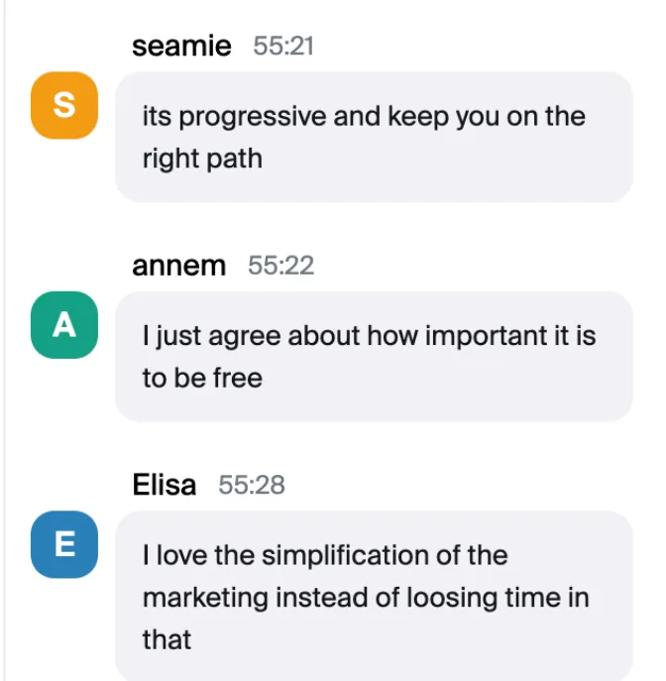Click the Elisa username label

pyautogui.click(x=165, y=485)
